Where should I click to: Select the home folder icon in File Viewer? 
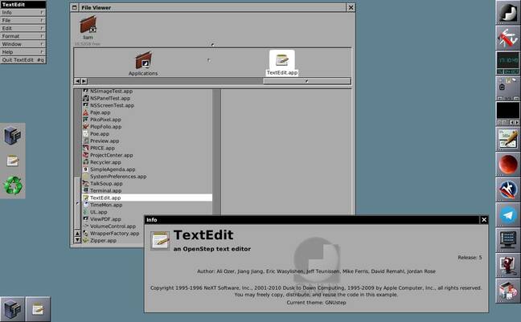(x=88, y=25)
